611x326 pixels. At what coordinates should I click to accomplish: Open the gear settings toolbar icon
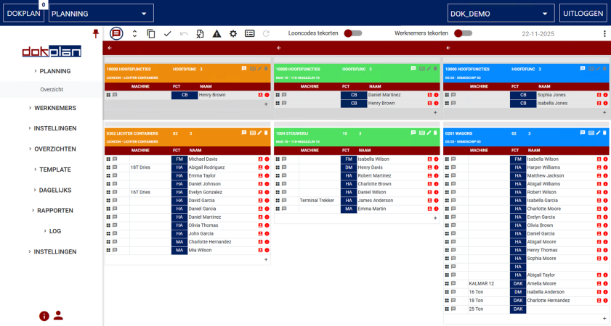click(x=233, y=34)
